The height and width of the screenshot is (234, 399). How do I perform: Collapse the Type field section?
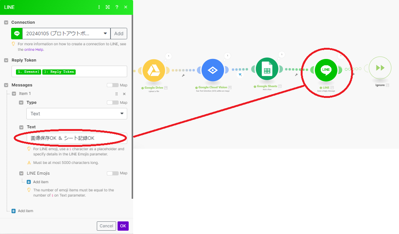click(22, 102)
